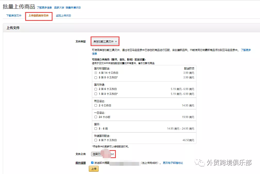Viewport: 260px width, 174px height.
Task: Click the 批量上传商品 page title
Action: coord(19,7)
